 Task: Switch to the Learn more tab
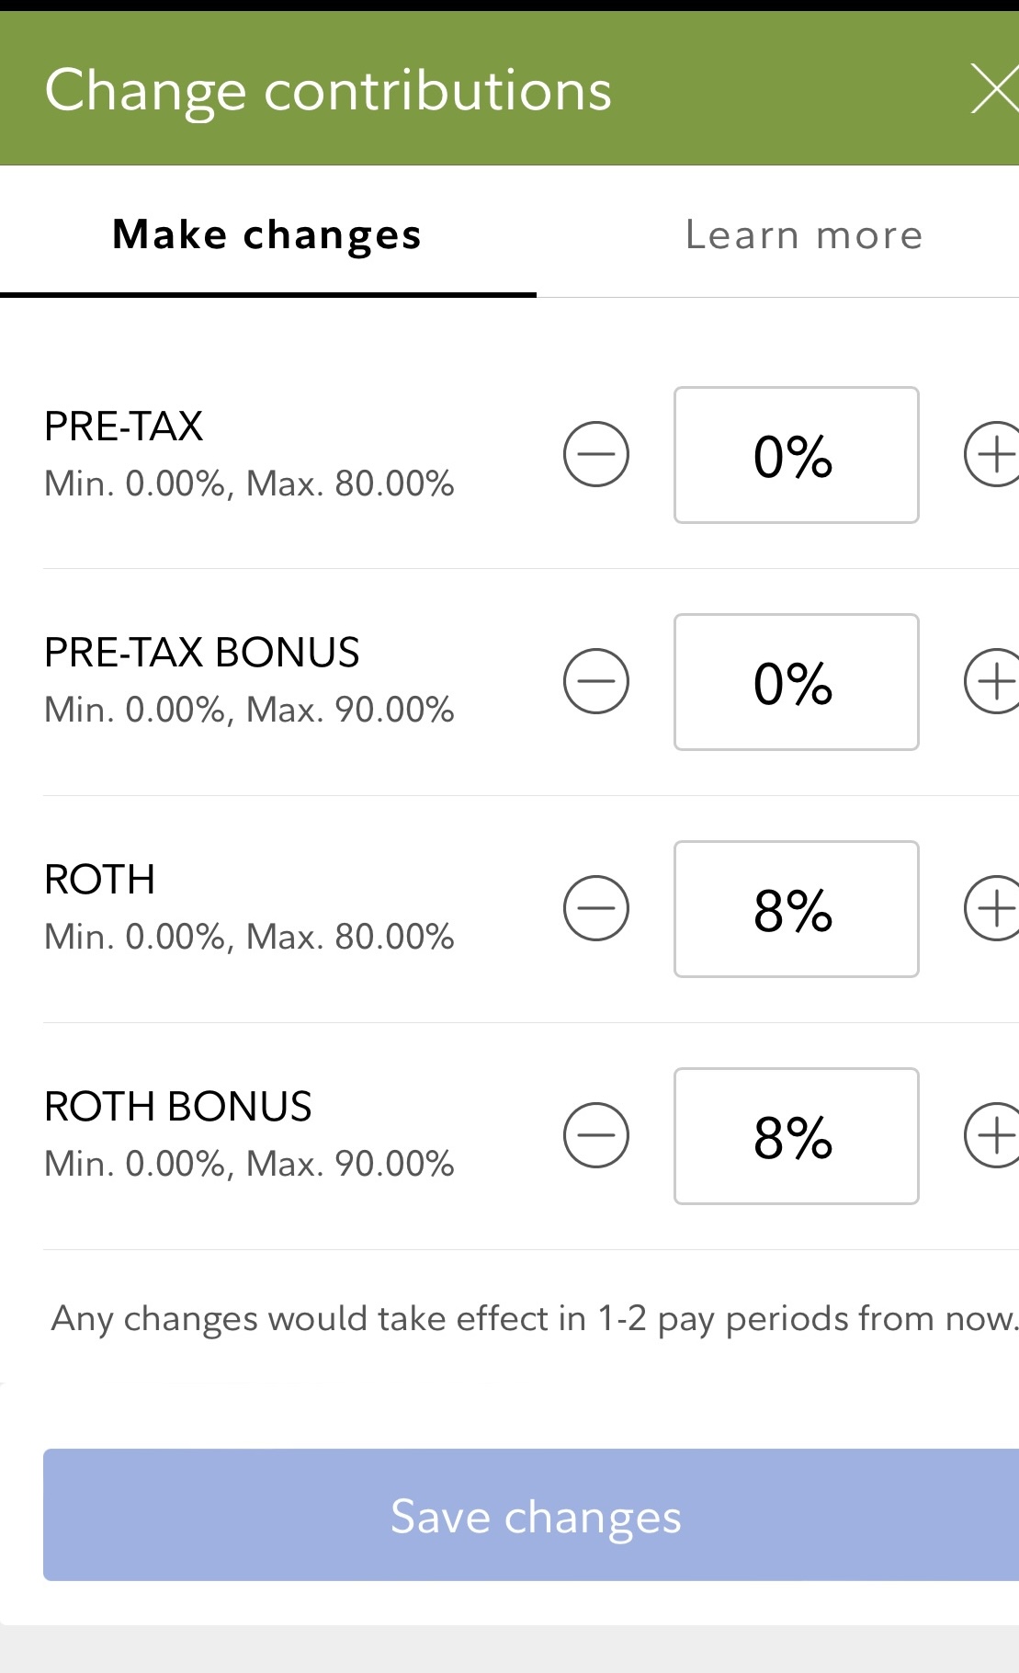coord(804,235)
